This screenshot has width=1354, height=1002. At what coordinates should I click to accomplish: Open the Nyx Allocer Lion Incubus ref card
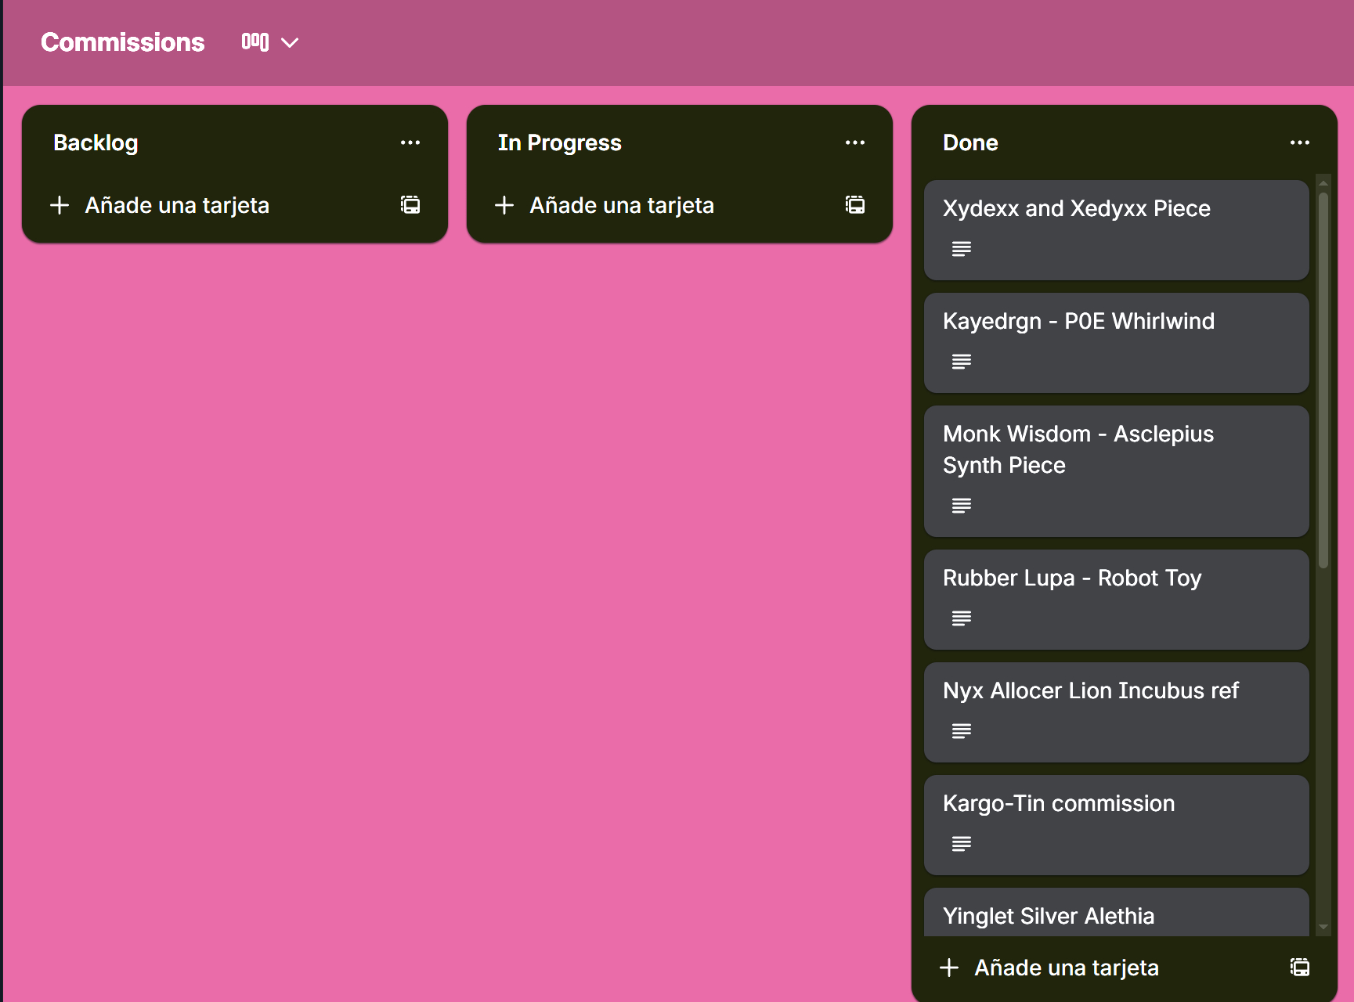pyautogui.click(x=1090, y=691)
